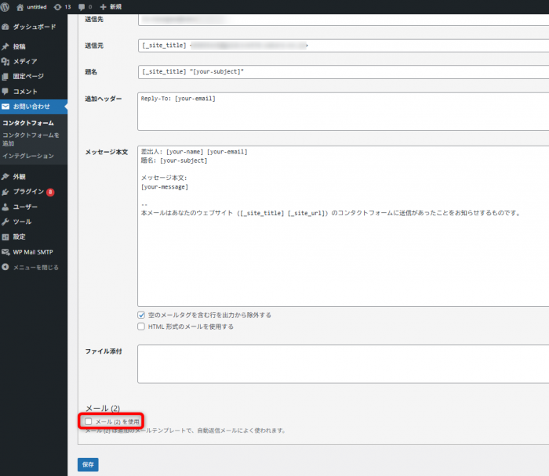549x476 pixels.
Task: Click the updates icon showing 13
Action: [58, 6]
